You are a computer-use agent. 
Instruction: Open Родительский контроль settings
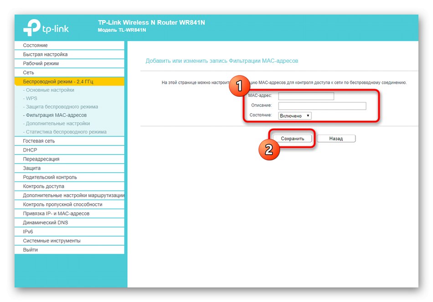(x=69, y=177)
